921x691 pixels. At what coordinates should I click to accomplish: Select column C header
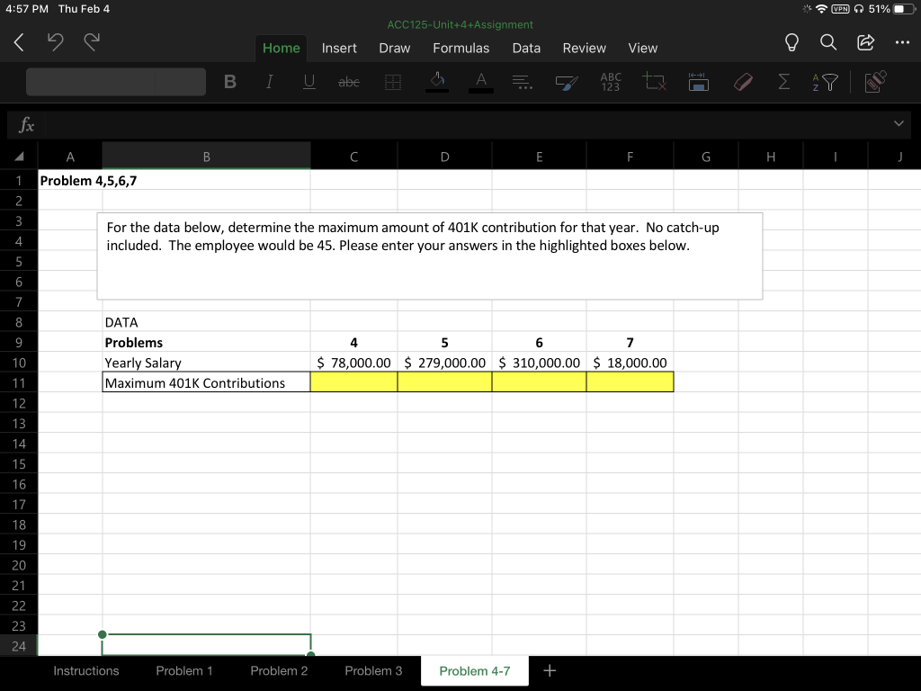tap(353, 157)
